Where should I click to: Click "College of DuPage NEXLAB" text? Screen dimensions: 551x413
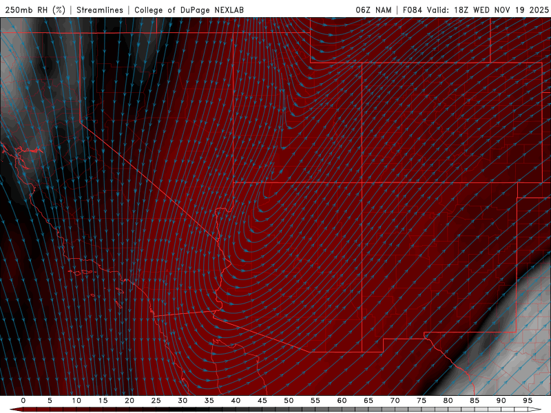(x=189, y=10)
